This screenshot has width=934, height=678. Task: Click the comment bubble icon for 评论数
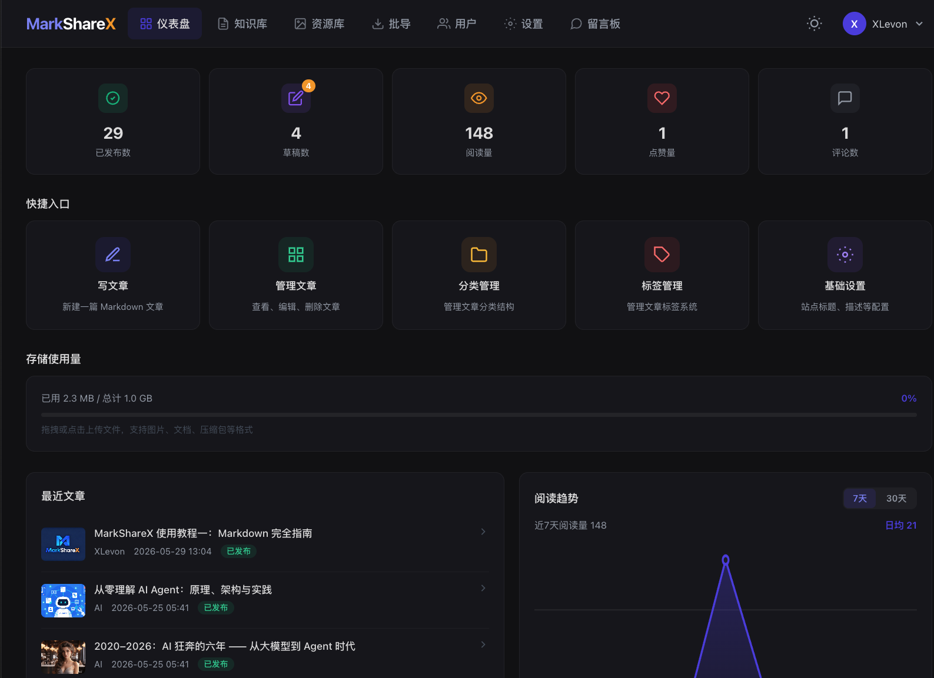[x=845, y=98]
